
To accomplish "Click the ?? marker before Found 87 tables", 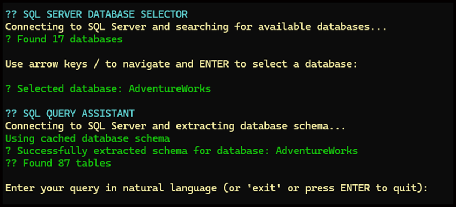I will tap(11, 163).
